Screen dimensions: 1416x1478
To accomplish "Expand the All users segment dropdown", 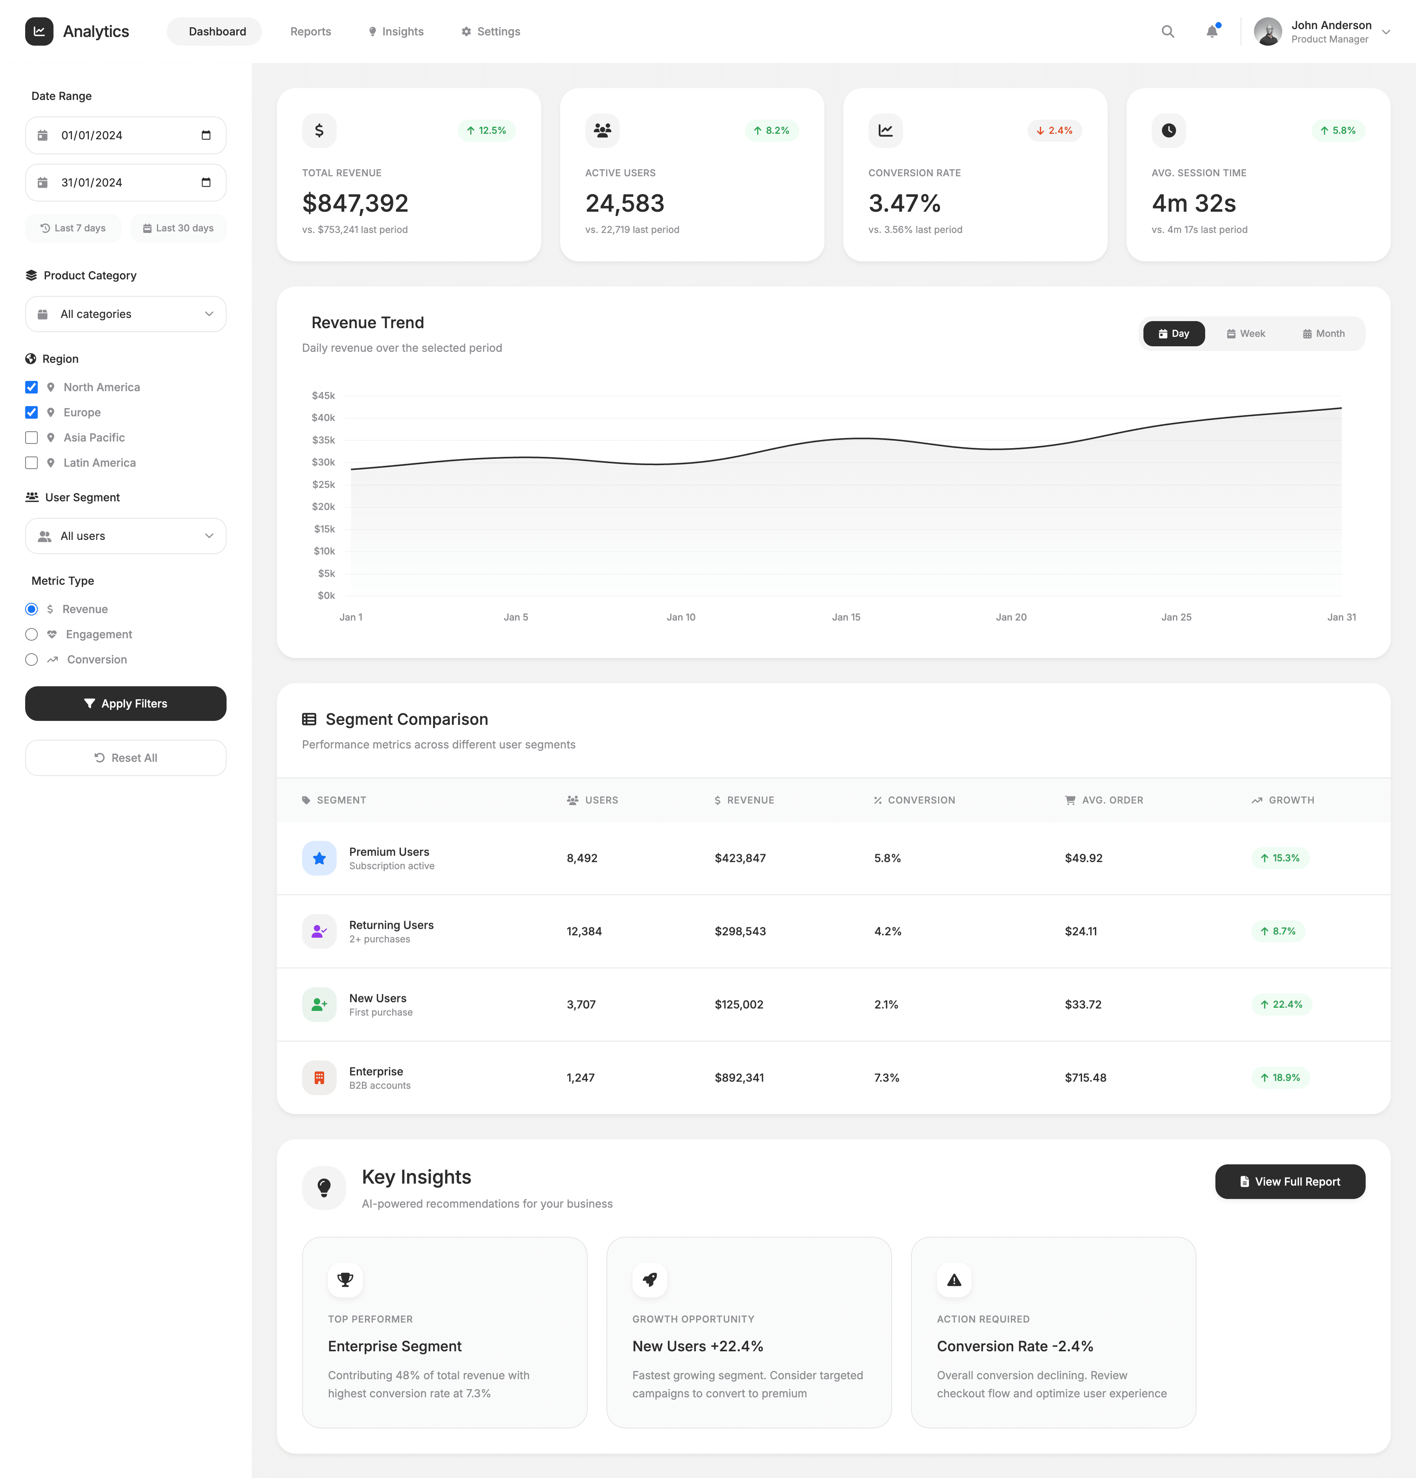I will [x=126, y=536].
